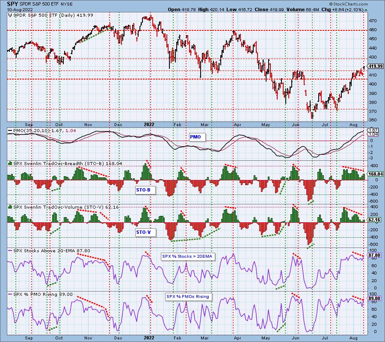
Task: Click the Jun label on the upper time axis
Action: coord(295,125)
